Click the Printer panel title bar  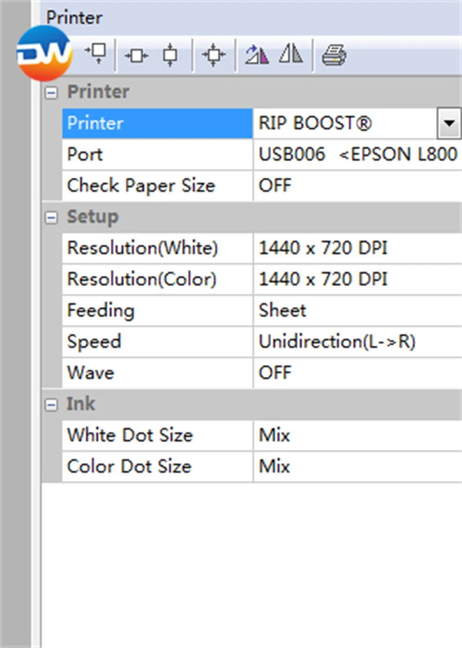(x=74, y=17)
